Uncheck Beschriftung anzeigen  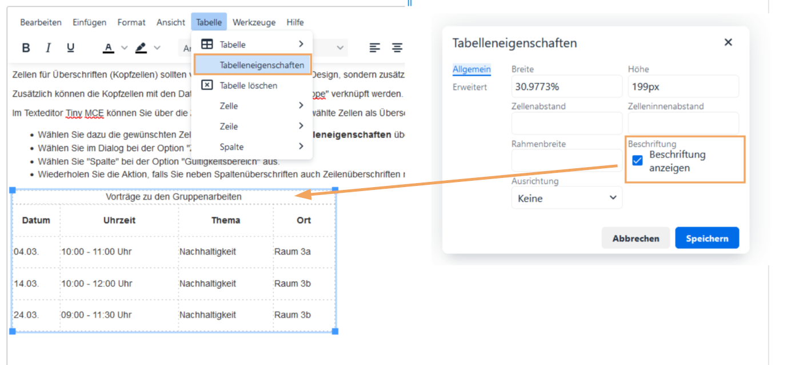pyautogui.click(x=637, y=161)
